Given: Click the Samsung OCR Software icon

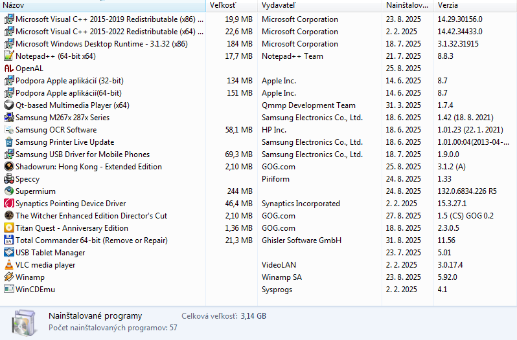Looking at the screenshot, I should tap(9, 130).
